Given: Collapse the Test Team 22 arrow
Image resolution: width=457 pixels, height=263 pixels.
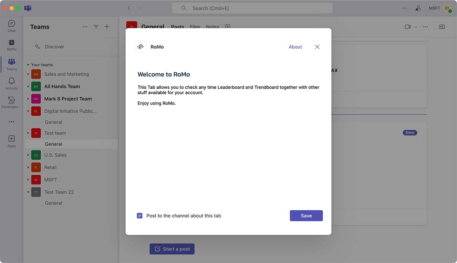Looking at the screenshot, I should click(x=28, y=192).
